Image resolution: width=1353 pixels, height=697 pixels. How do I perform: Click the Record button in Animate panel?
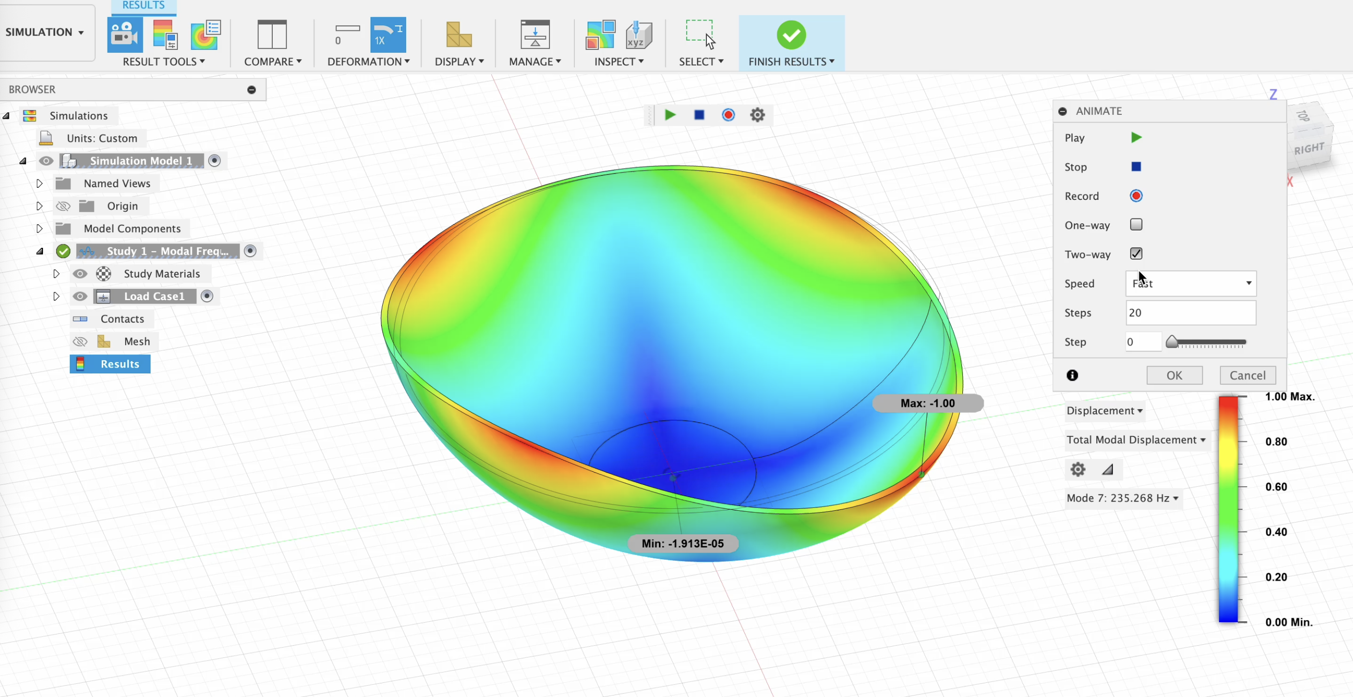coord(1136,196)
